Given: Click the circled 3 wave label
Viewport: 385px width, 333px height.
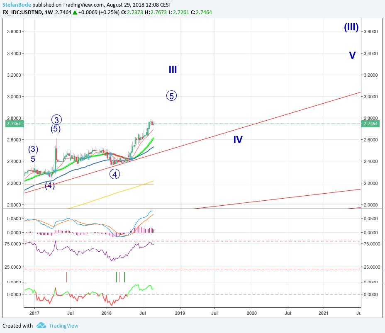Looking at the screenshot, I should [57, 120].
